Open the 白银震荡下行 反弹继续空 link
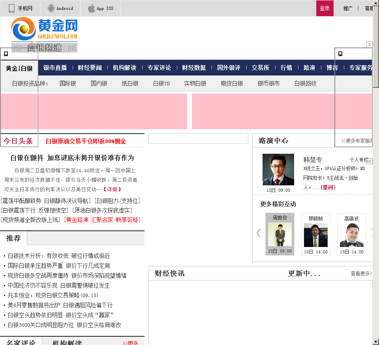Image resolution: width=379 pixels, height=345 pixels. pos(35,211)
